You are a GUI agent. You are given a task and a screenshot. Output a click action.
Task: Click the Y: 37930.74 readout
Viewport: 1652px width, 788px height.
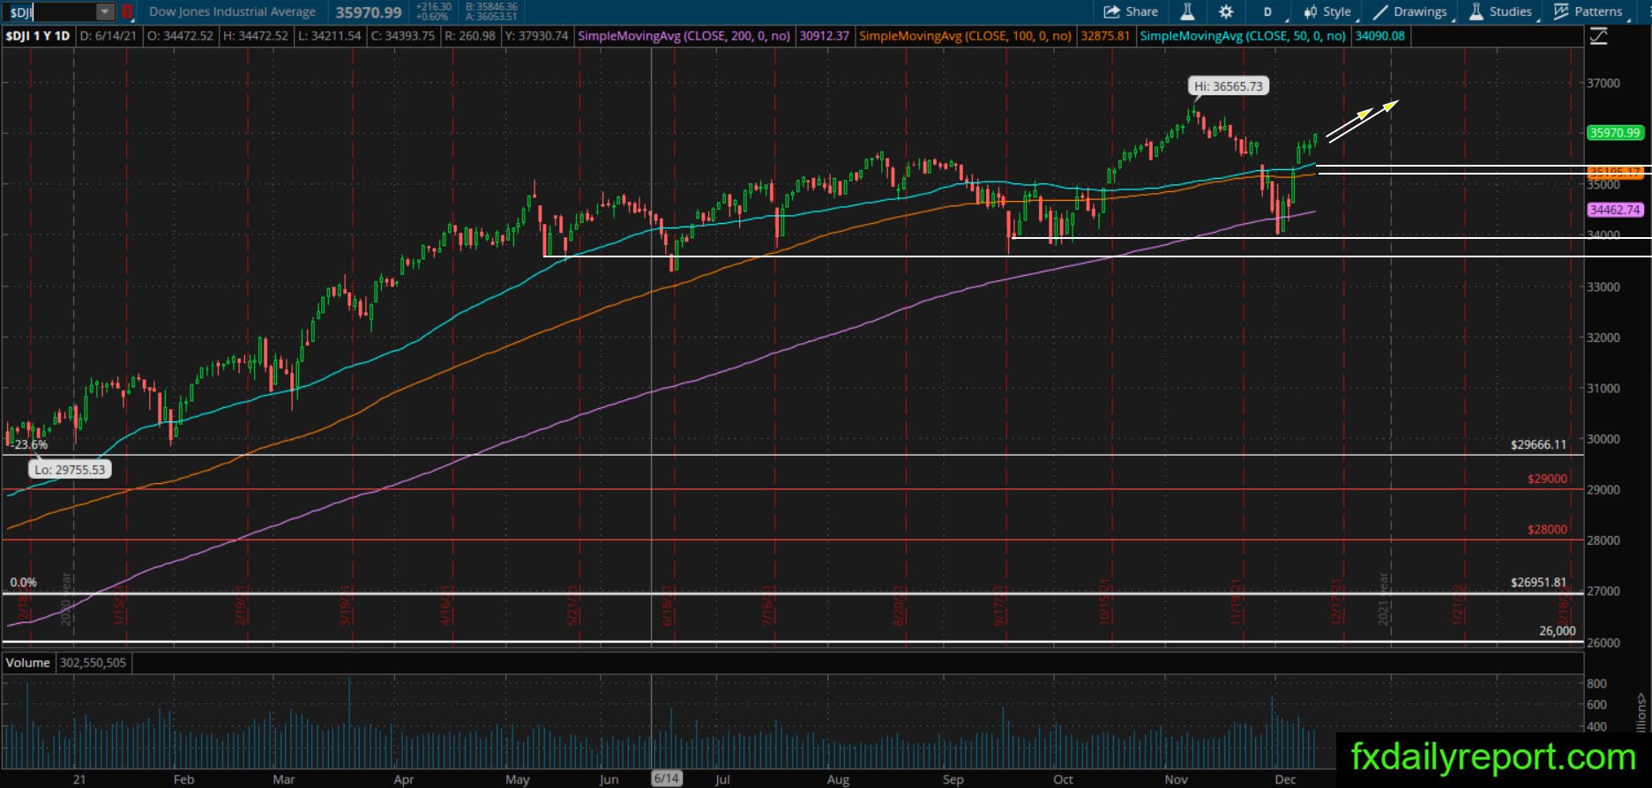click(x=536, y=36)
